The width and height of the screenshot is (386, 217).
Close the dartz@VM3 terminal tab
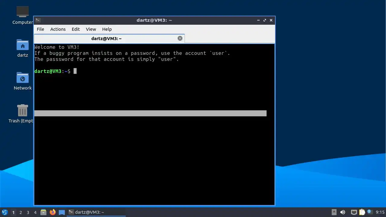[180, 38]
